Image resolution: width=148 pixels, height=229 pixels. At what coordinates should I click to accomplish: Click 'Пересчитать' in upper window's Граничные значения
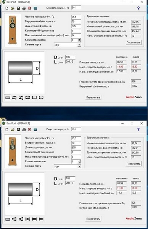click(134, 42)
